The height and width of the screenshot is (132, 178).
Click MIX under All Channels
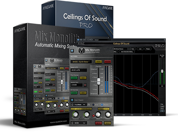click(x=83, y=93)
